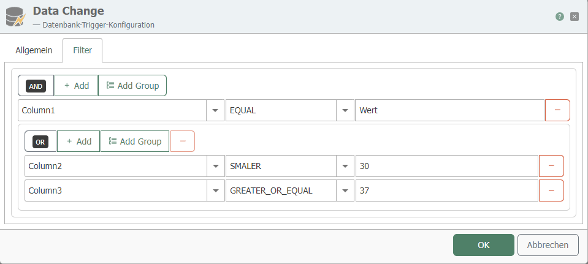588x264 pixels.
Task: Select the Filter tab
Action: (82, 50)
